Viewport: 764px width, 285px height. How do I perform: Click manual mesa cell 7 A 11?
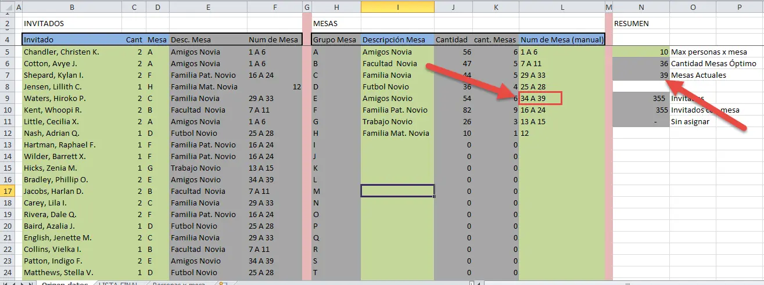point(562,63)
